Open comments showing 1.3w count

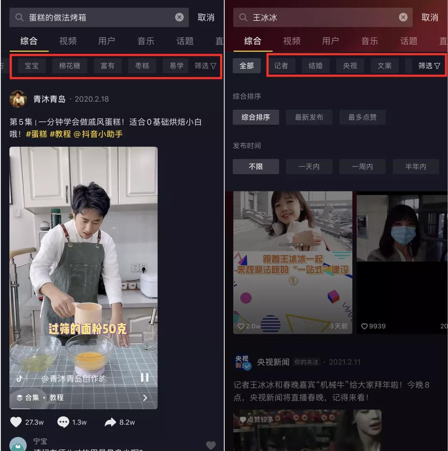63,422
